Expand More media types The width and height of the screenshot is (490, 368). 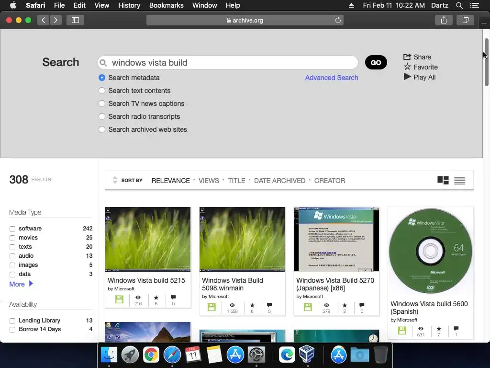[x=21, y=284]
